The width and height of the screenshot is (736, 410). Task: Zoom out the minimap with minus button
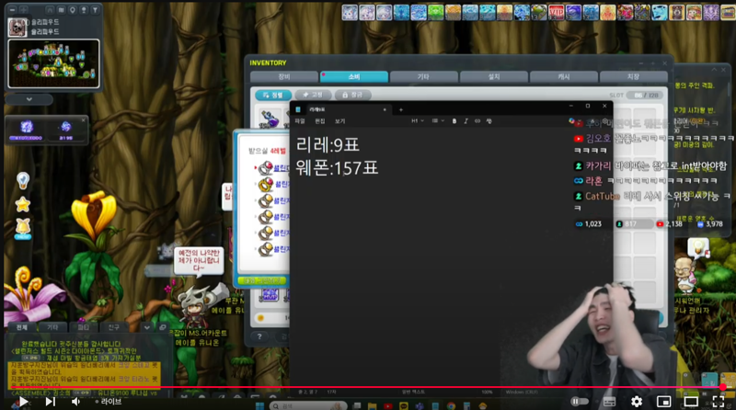(x=12, y=10)
